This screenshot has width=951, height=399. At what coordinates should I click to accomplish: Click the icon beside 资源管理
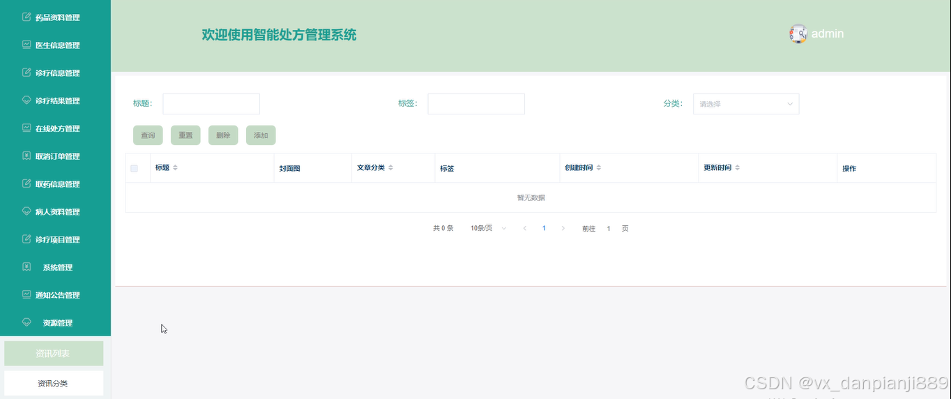[x=26, y=323]
